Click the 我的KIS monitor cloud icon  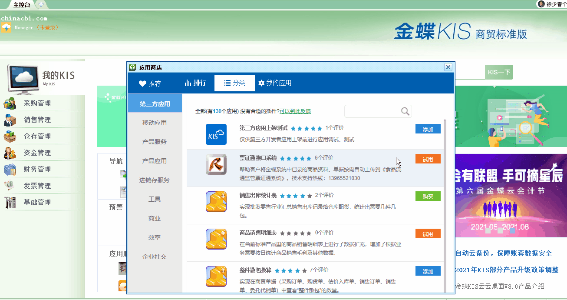pyautogui.click(x=23, y=79)
